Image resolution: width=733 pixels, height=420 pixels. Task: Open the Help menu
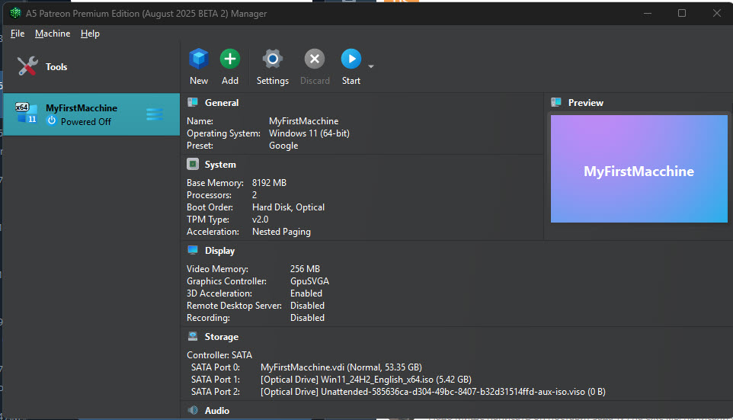[90, 34]
